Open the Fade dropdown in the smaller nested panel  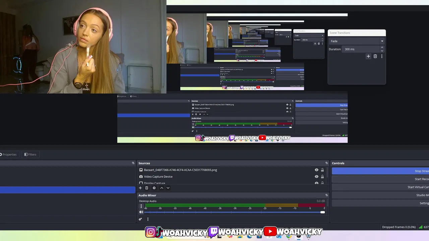click(x=309, y=35)
